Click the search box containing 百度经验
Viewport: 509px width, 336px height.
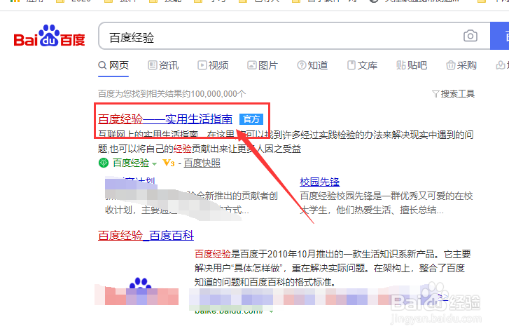[294, 36]
